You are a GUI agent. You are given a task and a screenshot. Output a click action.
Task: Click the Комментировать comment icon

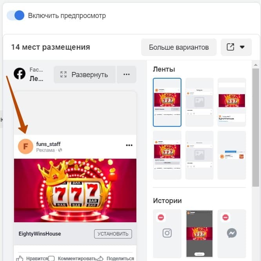(51, 258)
